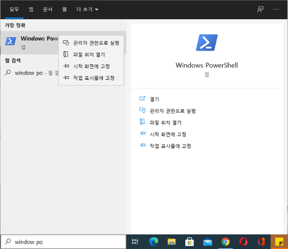The image size is (288, 249).
Task: Select Windows PowerShell best match result
Action: click(29, 43)
